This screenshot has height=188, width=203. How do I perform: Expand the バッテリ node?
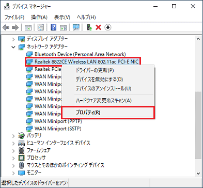point(13,136)
